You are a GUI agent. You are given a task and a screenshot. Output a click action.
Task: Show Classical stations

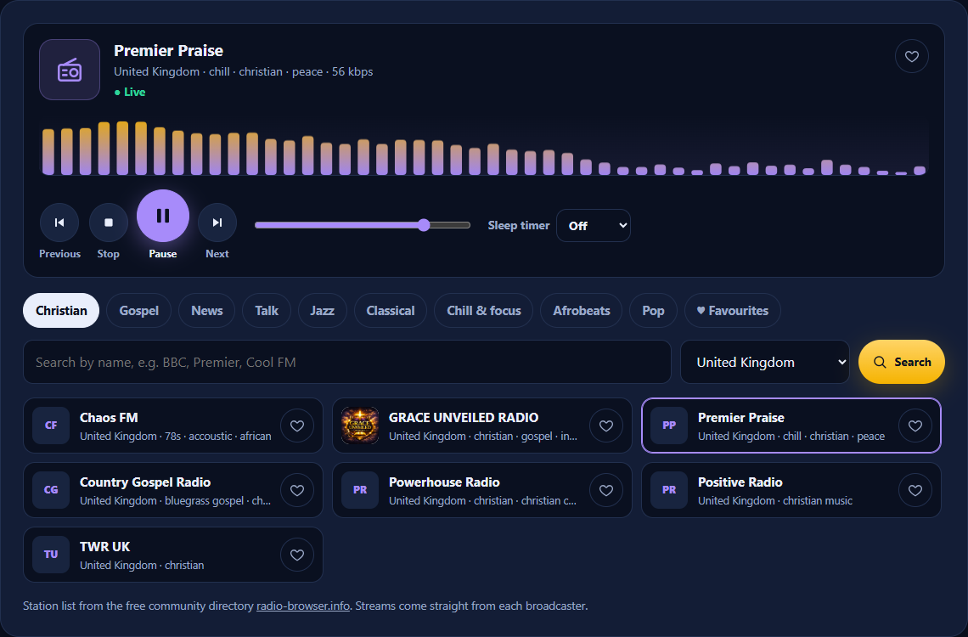[x=391, y=311]
